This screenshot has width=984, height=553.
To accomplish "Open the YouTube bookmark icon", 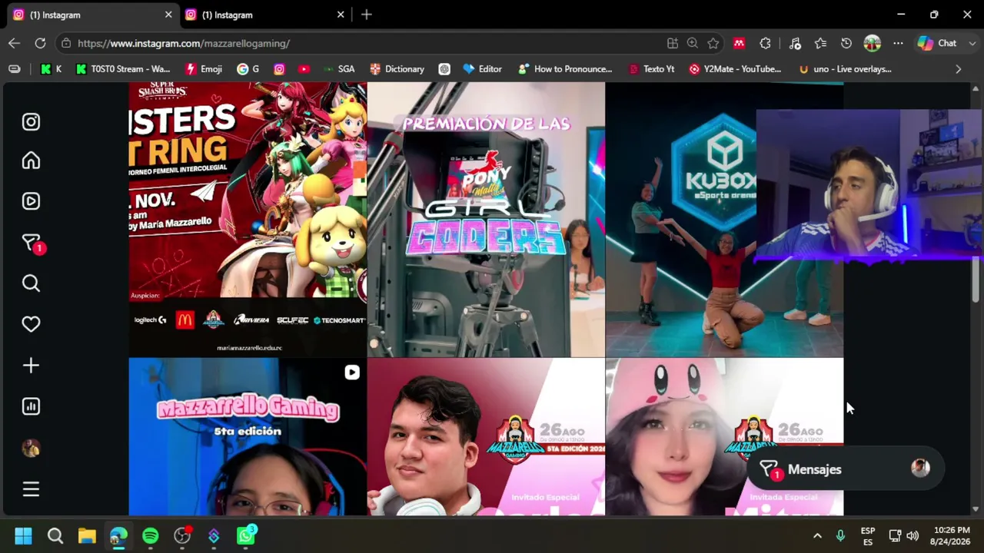I will (304, 69).
